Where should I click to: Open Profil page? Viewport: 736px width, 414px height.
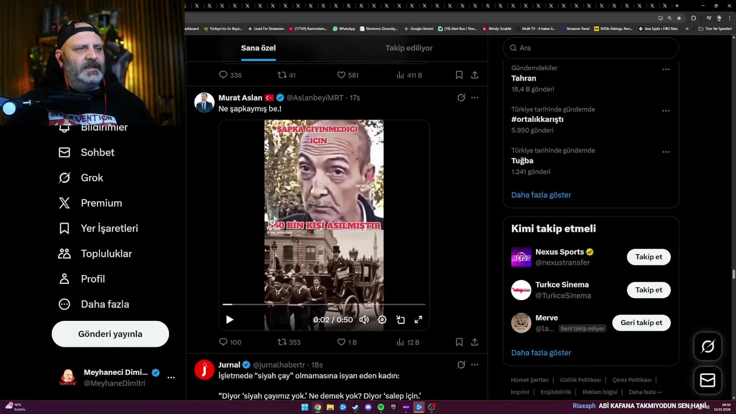coord(82,279)
